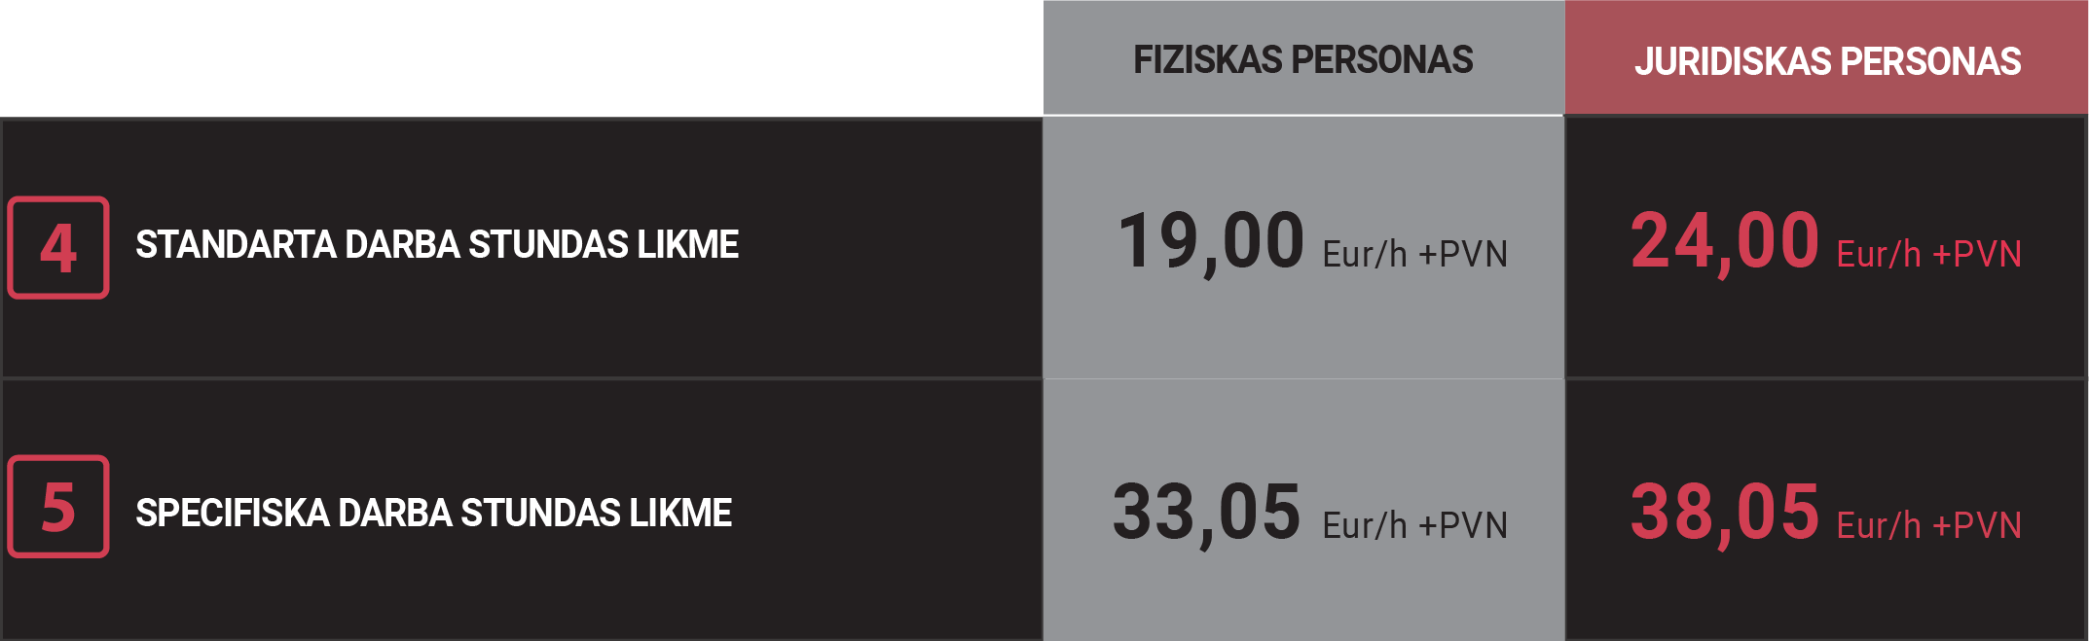Click the red 38,05 price value

point(1724,513)
